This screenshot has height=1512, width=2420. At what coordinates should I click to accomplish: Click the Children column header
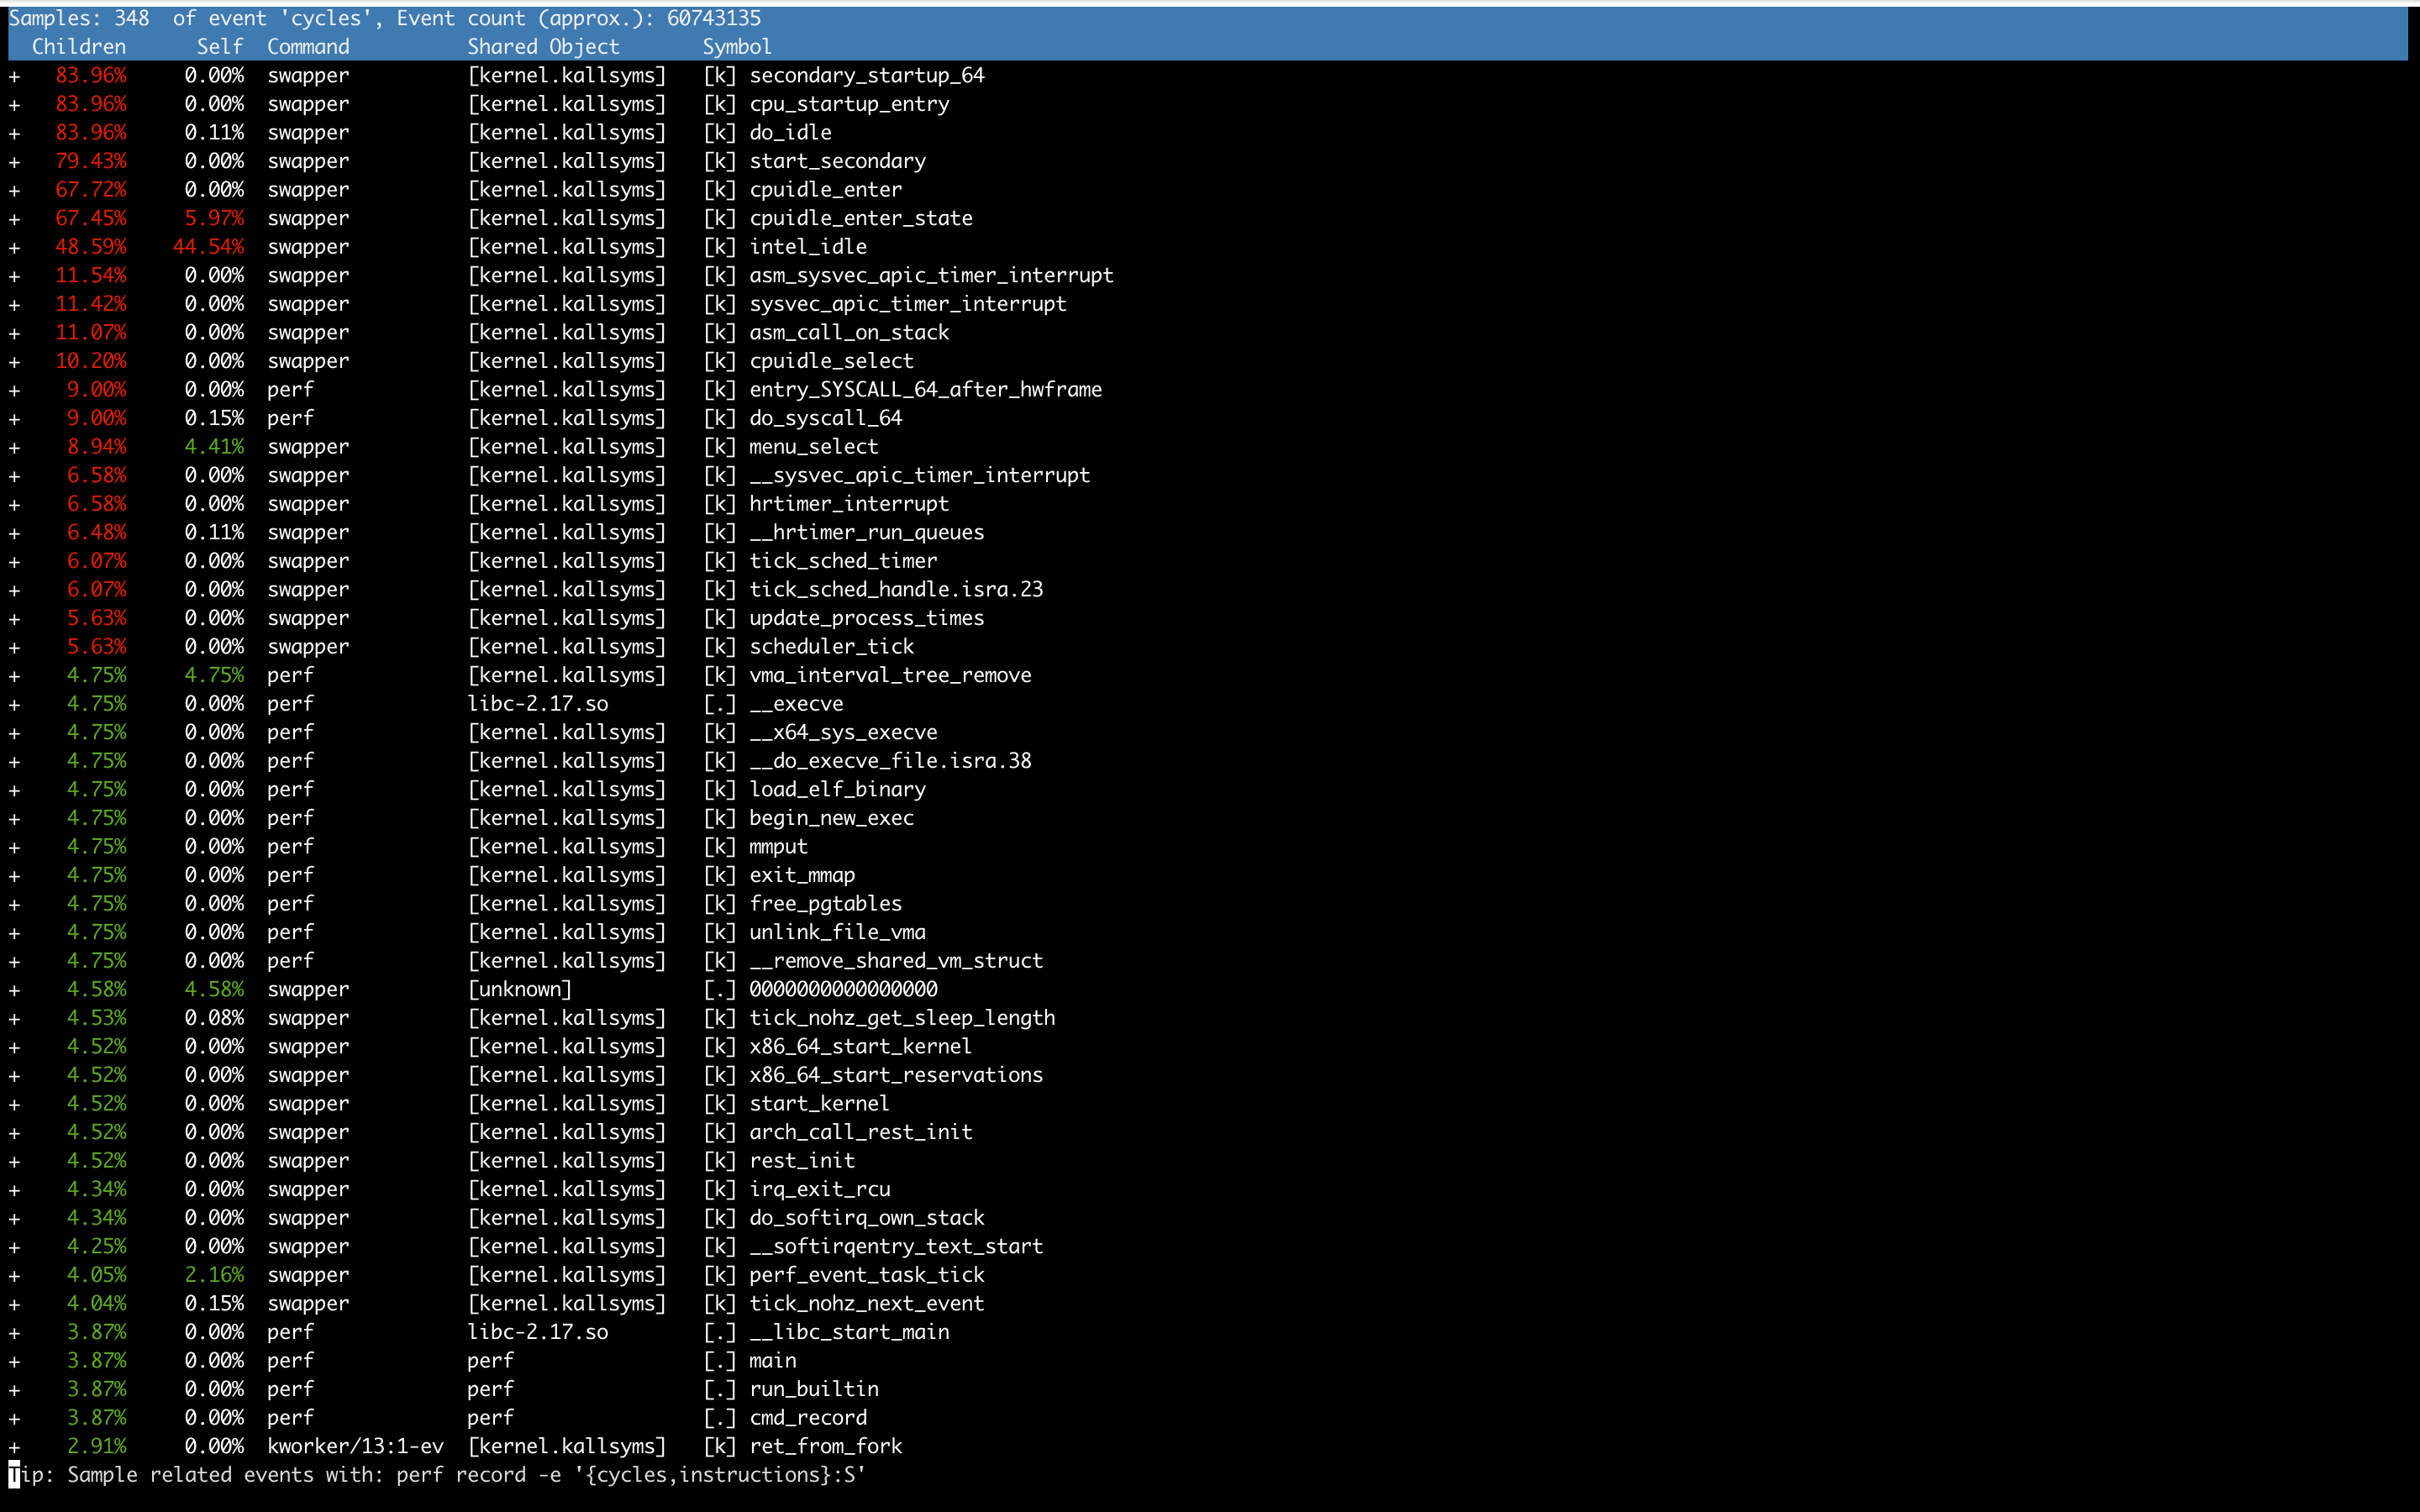(79, 46)
